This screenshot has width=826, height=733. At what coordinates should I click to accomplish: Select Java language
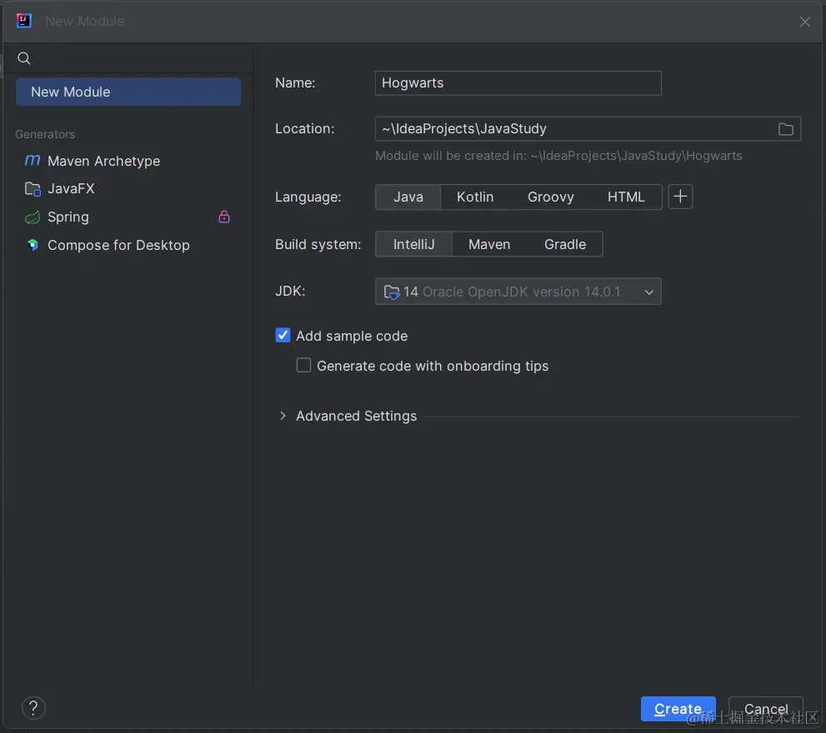408,197
